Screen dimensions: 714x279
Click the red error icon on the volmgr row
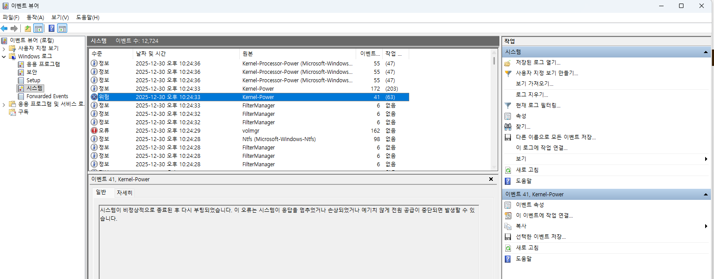click(94, 131)
